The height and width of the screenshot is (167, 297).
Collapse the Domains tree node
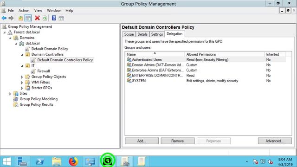pos(10,38)
